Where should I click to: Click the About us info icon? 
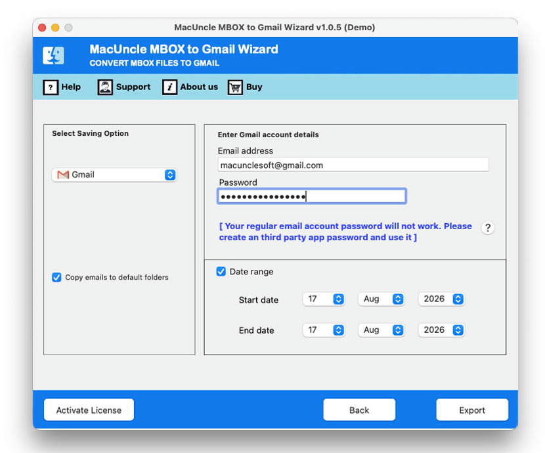[x=169, y=87]
